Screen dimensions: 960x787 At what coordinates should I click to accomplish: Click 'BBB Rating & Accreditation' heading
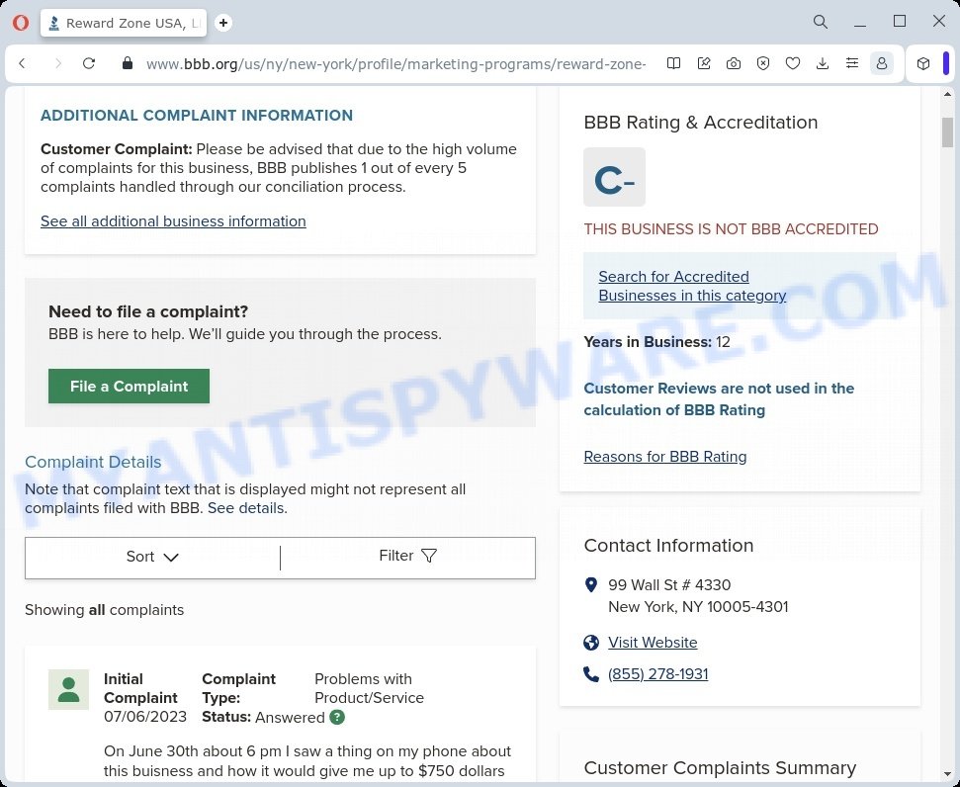(700, 123)
